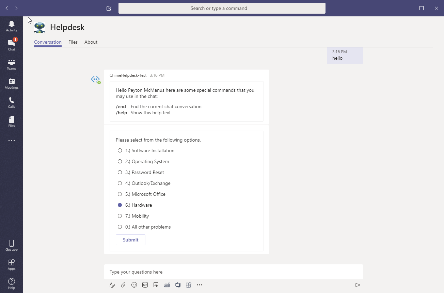The image size is (444, 293).
Task: Open the GIF picker
Action: click(145, 285)
